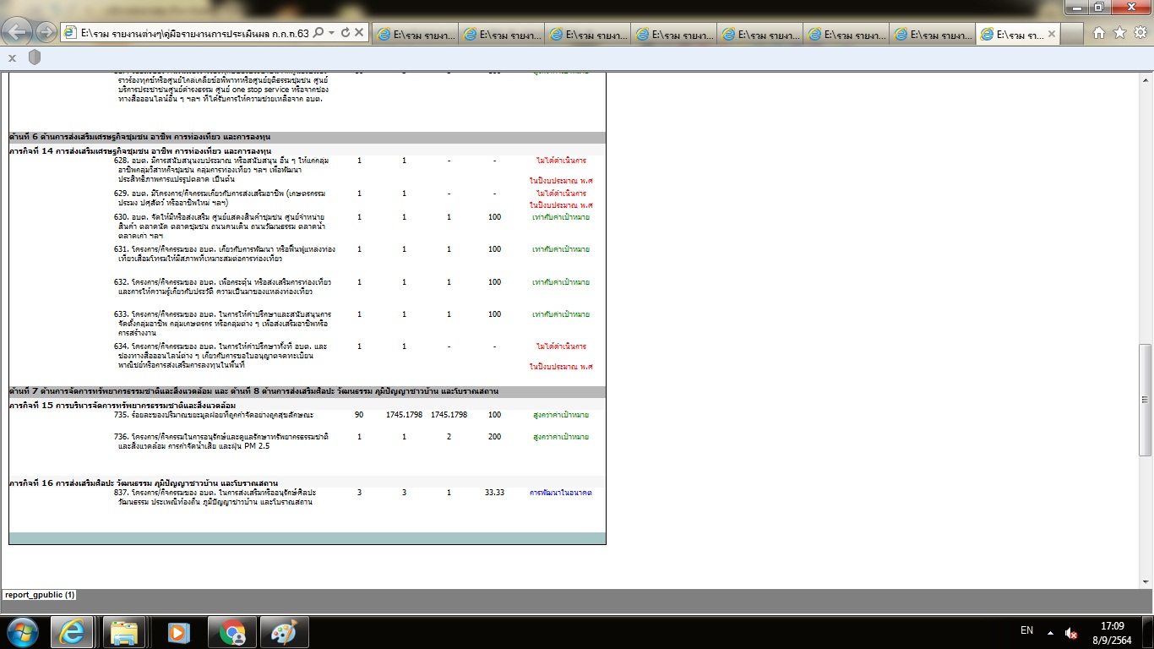This screenshot has width=1154, height=649.
Task: Click the search magnifier in address bar
Action: pos(318,33)
